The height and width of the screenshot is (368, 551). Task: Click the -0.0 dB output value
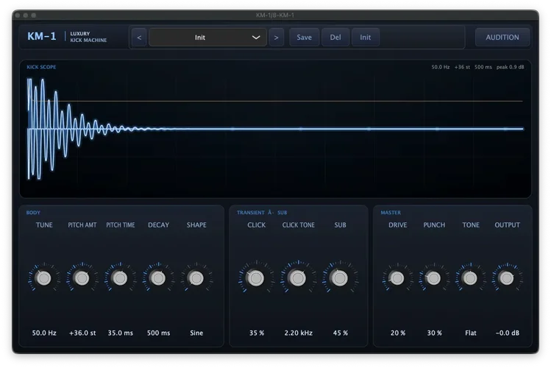[x=508, y=333]
